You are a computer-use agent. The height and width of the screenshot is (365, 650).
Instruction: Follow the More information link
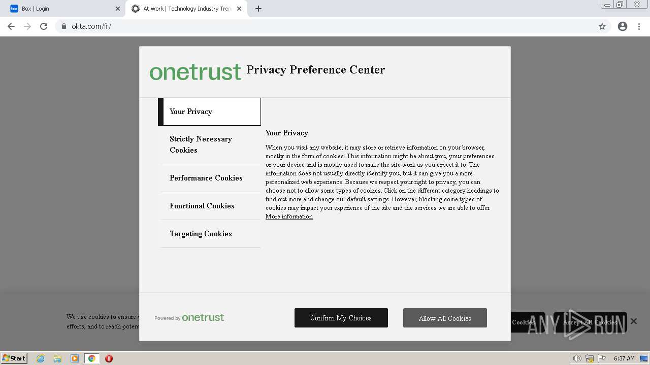click(x=289, y=216)
